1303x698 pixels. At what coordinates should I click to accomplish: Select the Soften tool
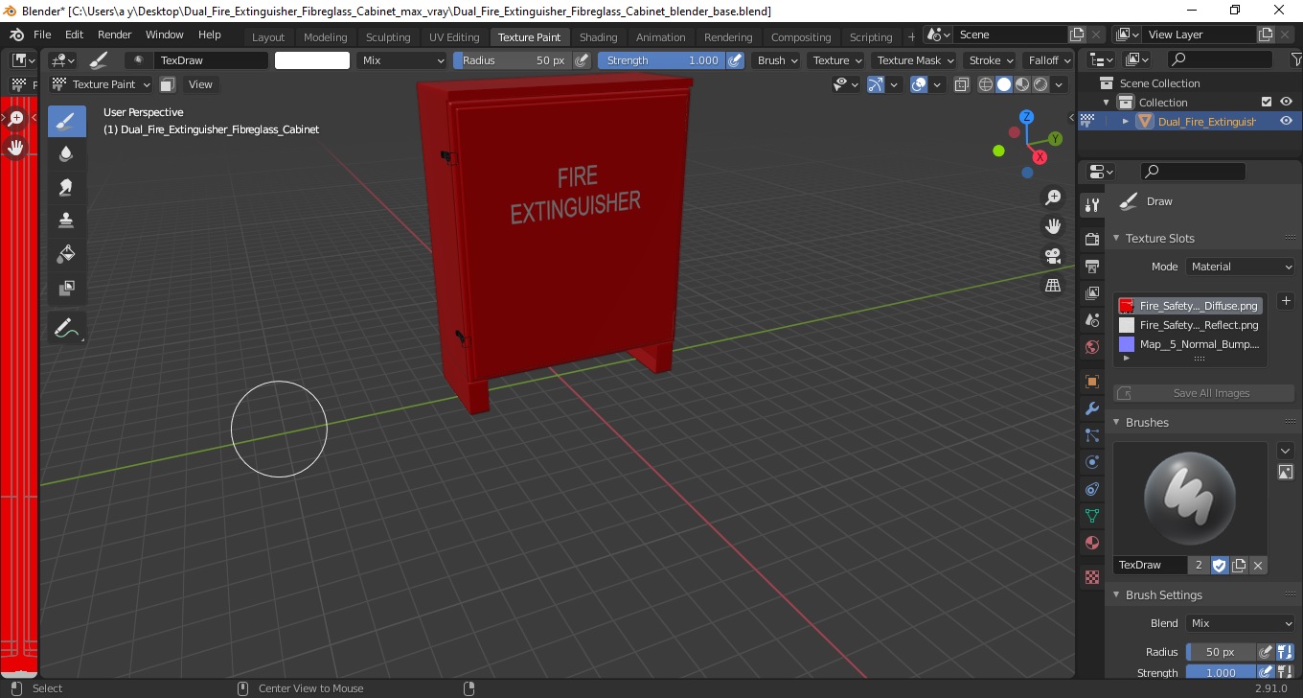pos(66,154)
